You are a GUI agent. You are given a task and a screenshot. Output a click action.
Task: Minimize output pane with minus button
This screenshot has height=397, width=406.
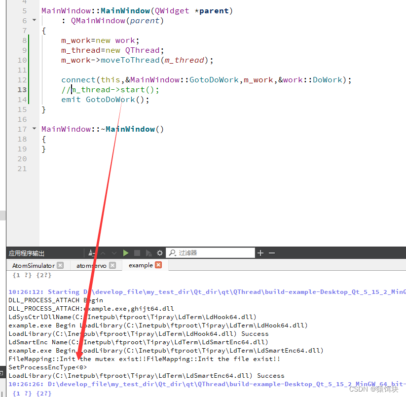click(271, 253)
